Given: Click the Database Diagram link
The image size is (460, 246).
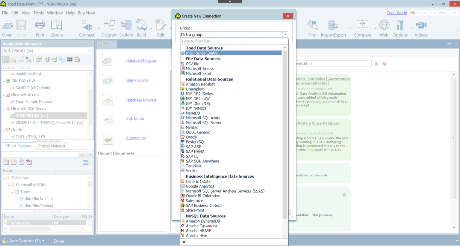Looking at the screenshot, I should [141, 60].
